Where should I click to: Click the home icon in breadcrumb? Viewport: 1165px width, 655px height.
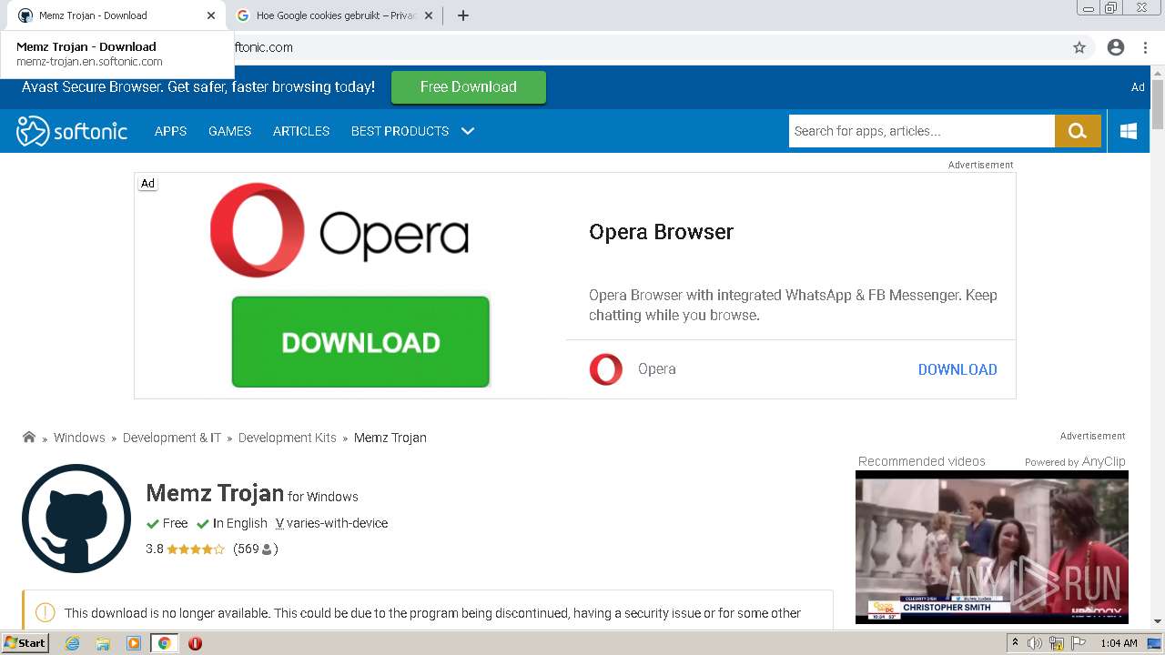(x=29, y=437)
